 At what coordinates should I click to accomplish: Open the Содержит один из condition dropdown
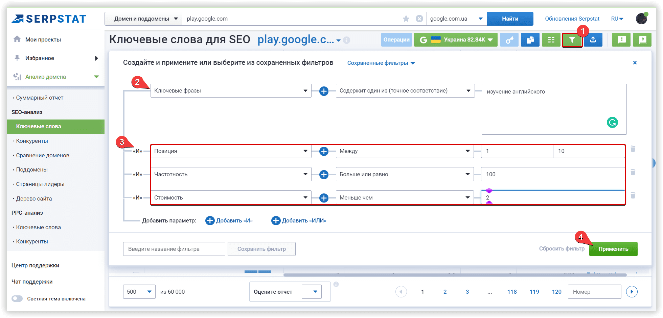pos(405,91)
